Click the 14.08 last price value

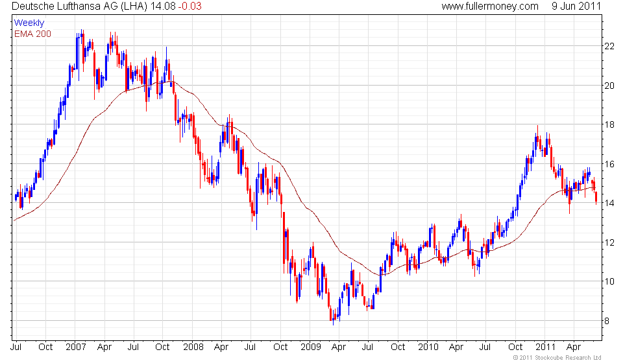163,6
